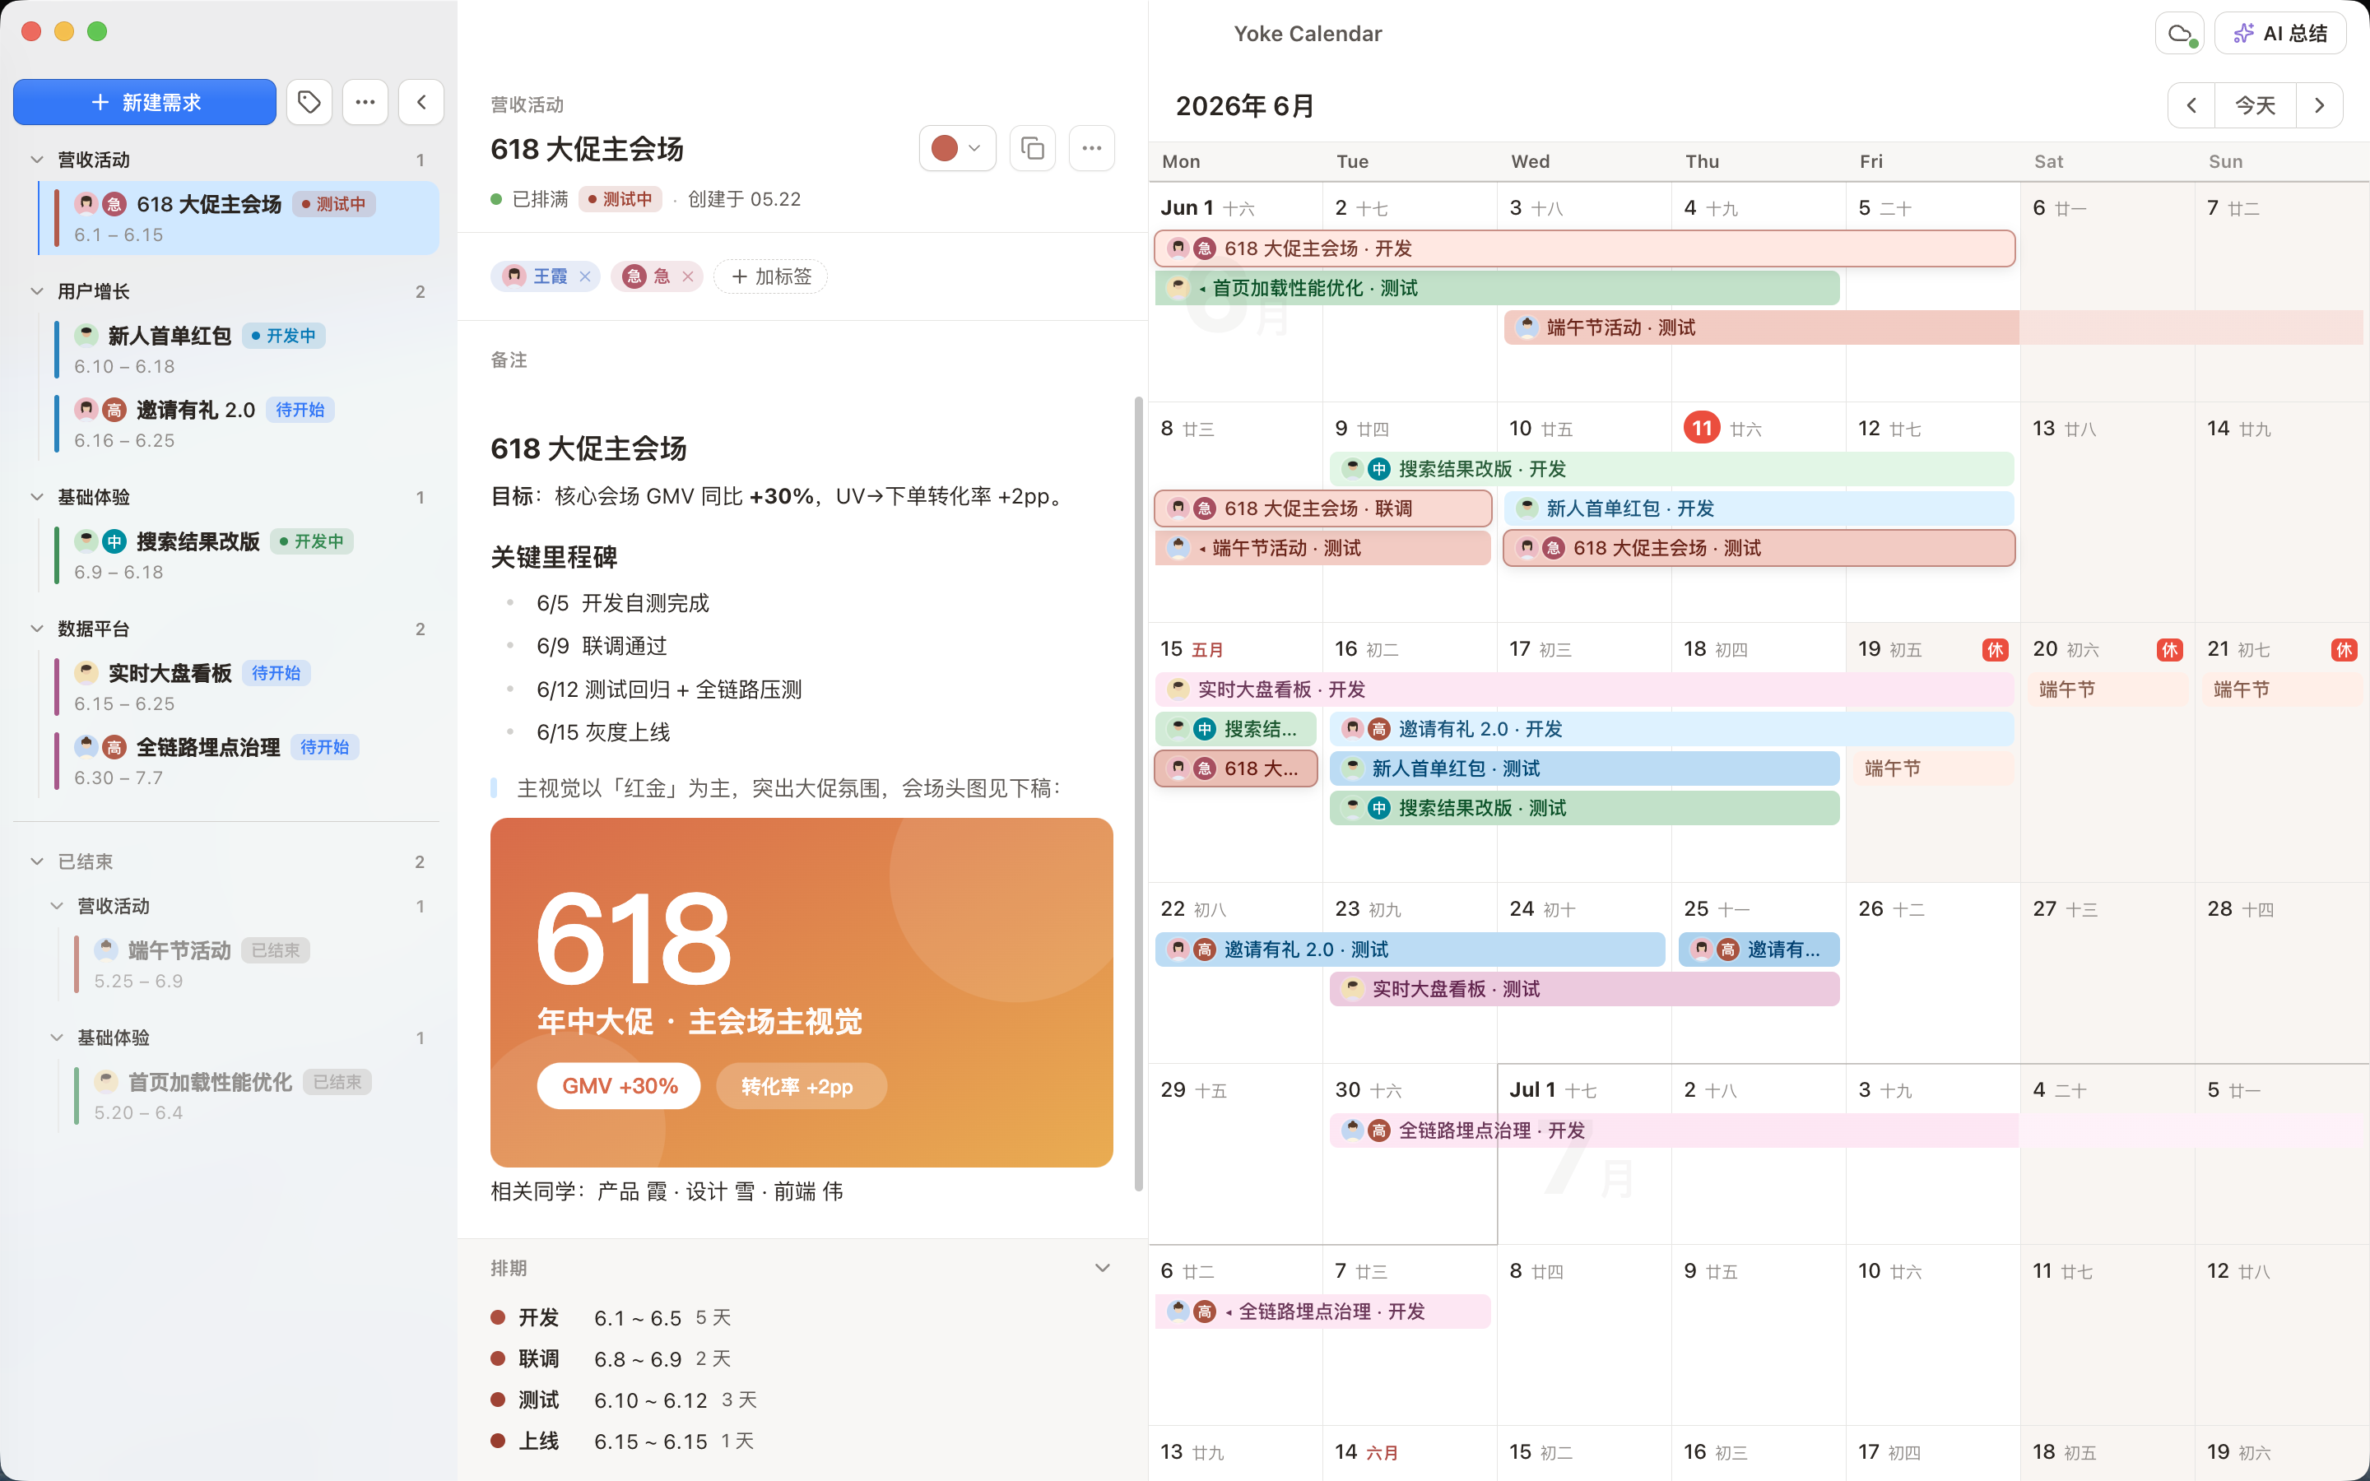Screen dimensions: 2370x1481
Task: Click the 端午节 holiday label on June 20
Action: tap(2107, 689)
